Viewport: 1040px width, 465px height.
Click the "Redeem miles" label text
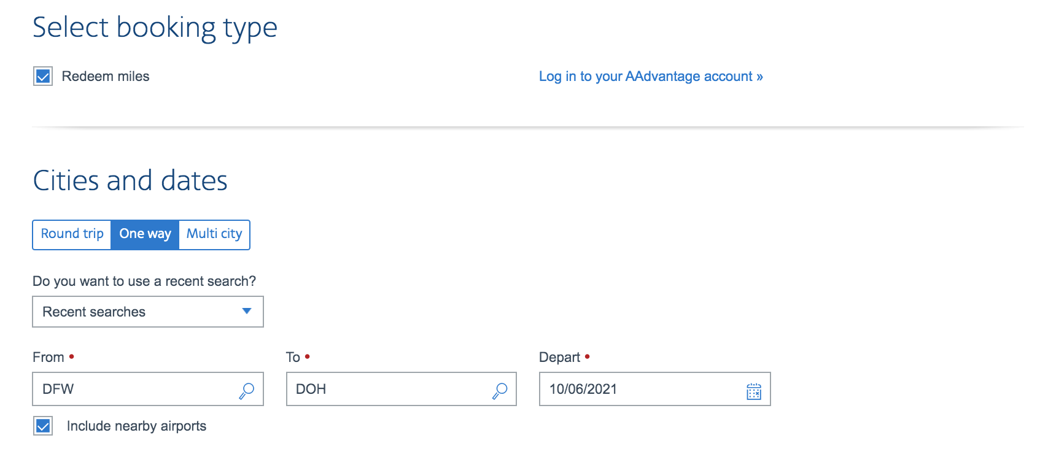[106, 77]
